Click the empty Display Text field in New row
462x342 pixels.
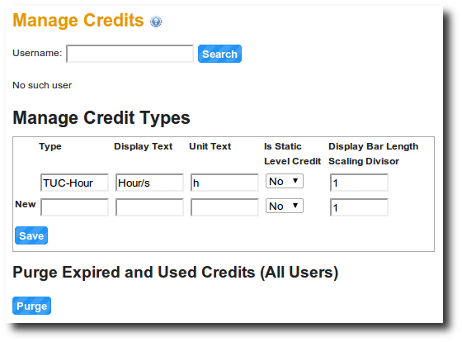[x=149, y=207]
